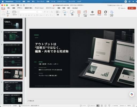The height and width of the screenshot is (107, 137).
Task: Expand the paragraph alignment dropdown arrow
Action: [x=60, y=12]
